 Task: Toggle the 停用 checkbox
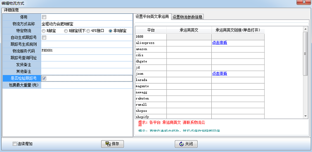coord(44,17)
